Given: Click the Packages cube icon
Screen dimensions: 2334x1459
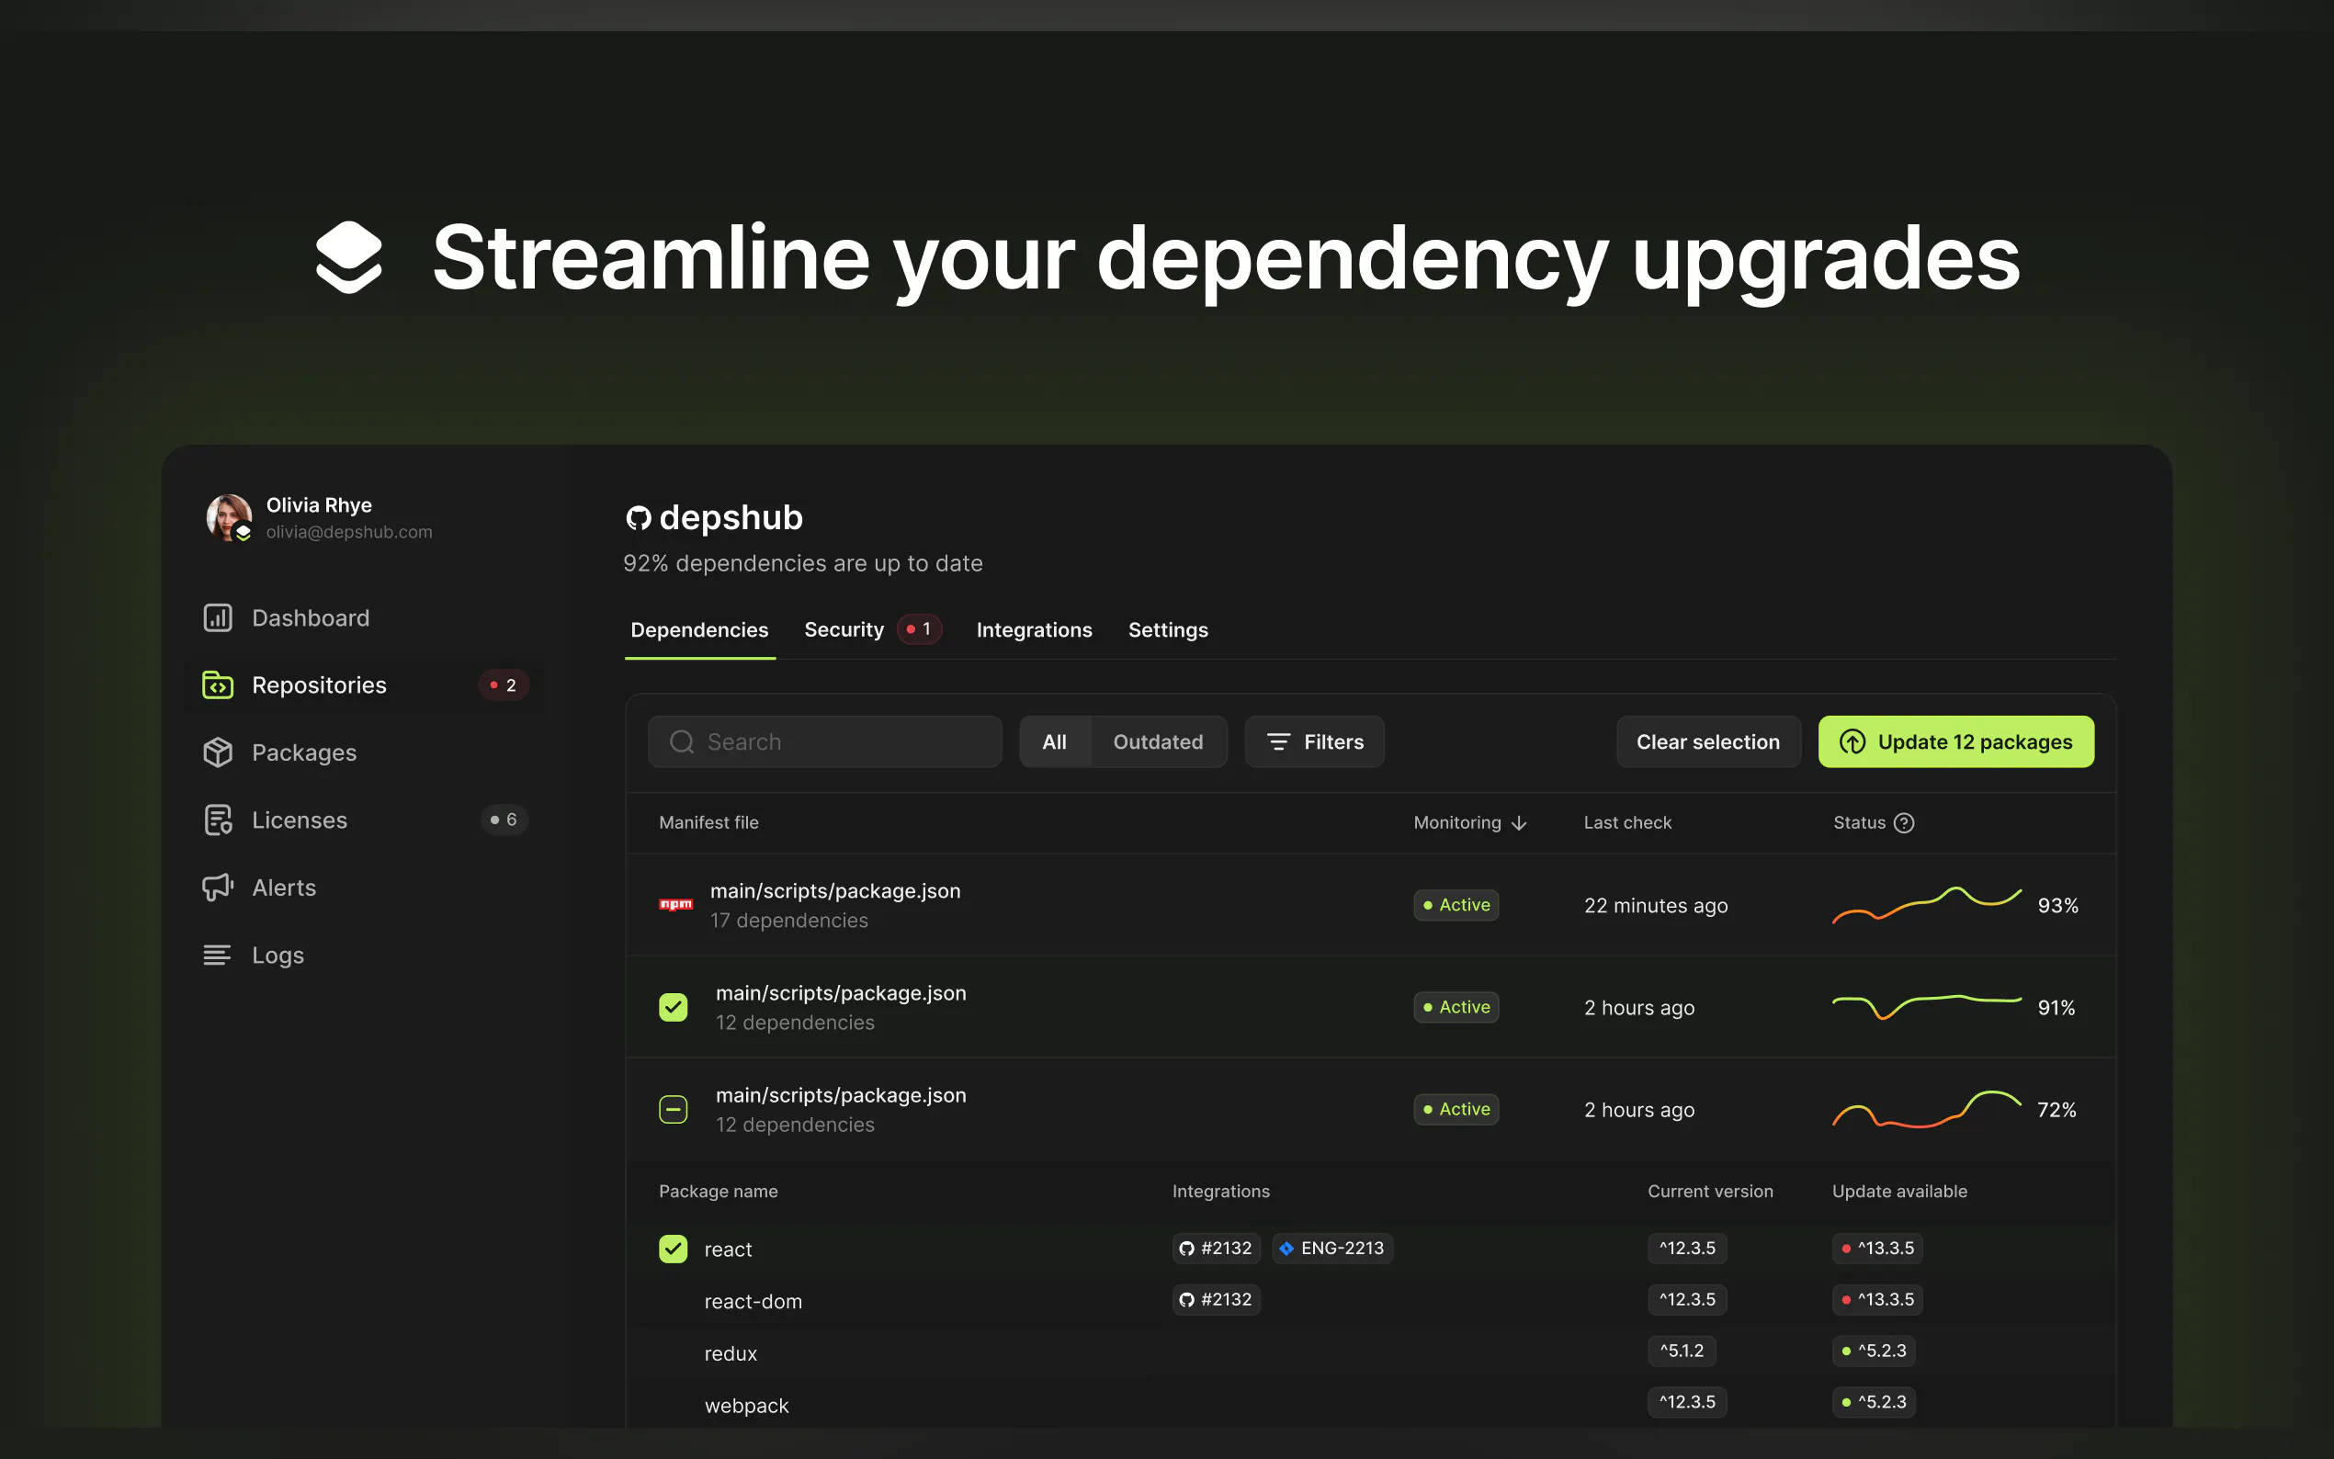Looking at the screenshot, I should pos(217,752).
